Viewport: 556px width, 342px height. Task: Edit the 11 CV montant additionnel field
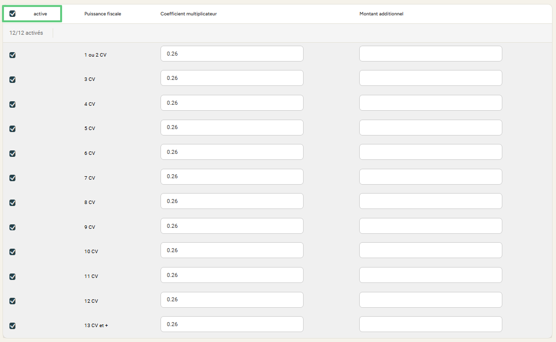[x=431, y=275]
